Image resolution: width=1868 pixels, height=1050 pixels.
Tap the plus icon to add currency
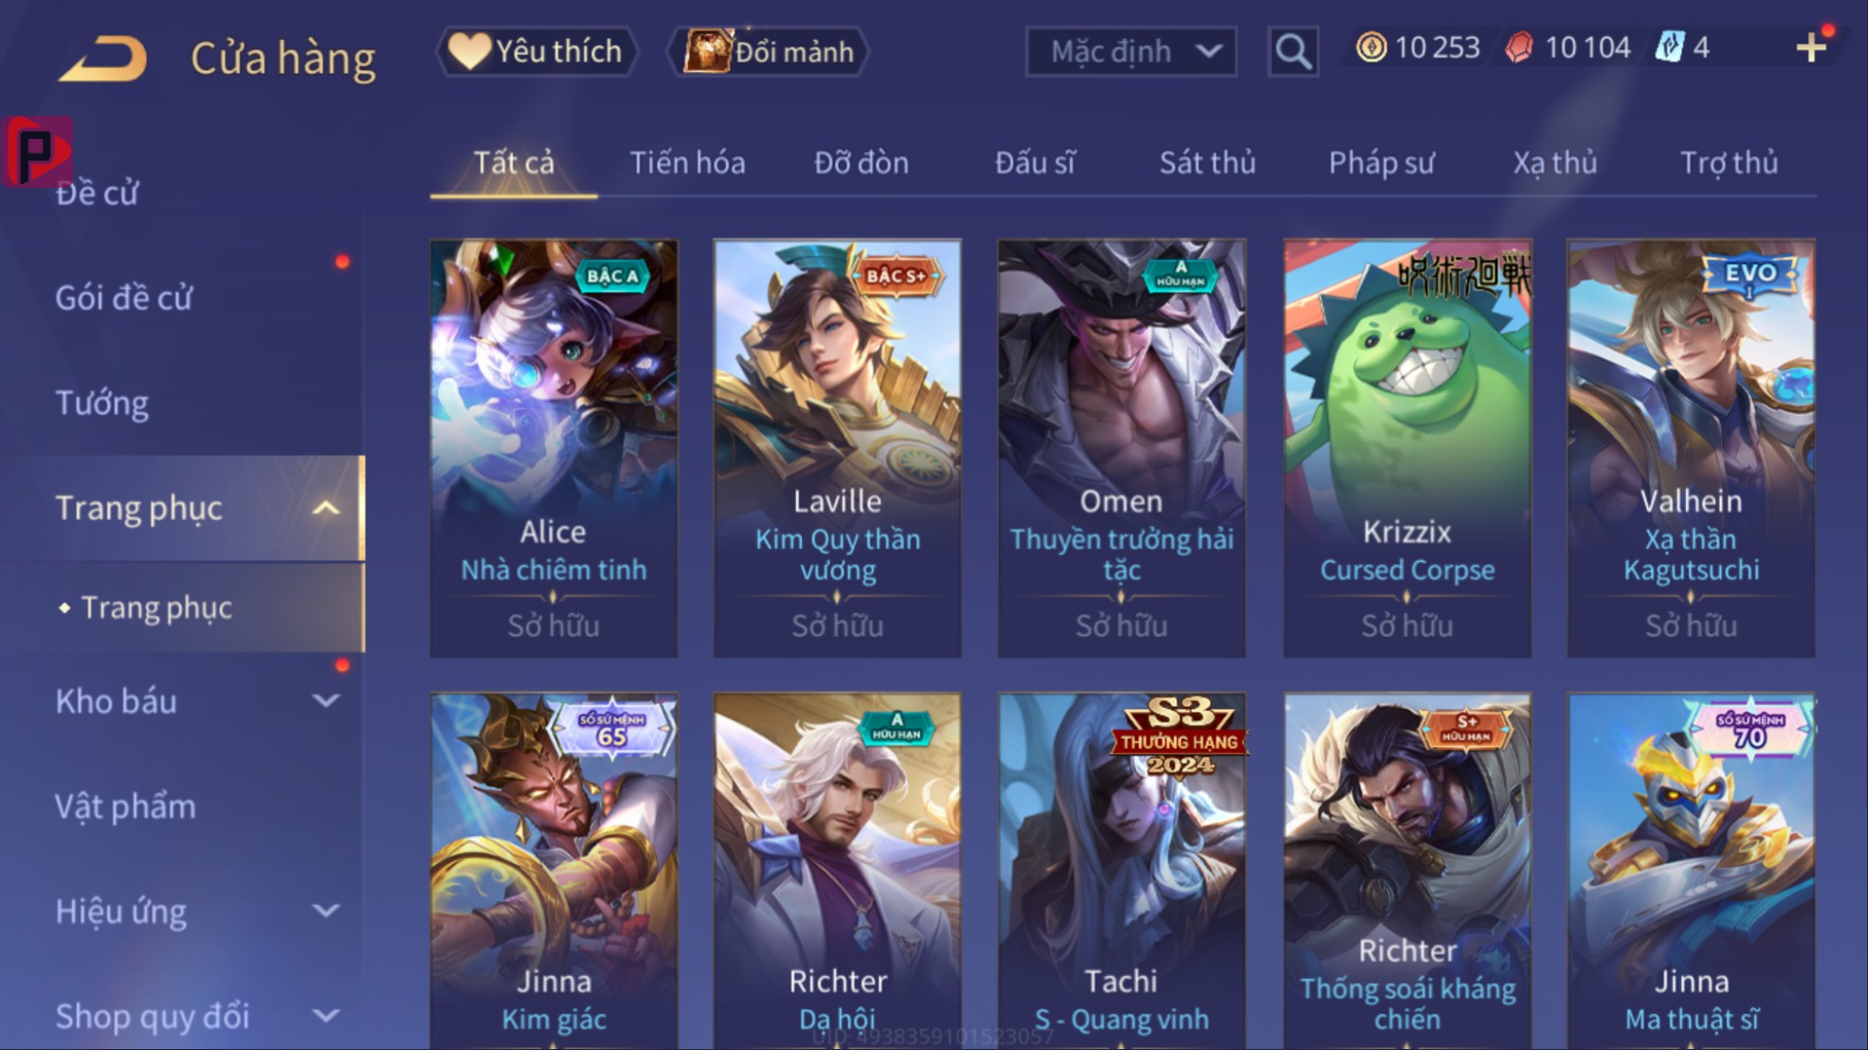click(x=1810, y=47)
